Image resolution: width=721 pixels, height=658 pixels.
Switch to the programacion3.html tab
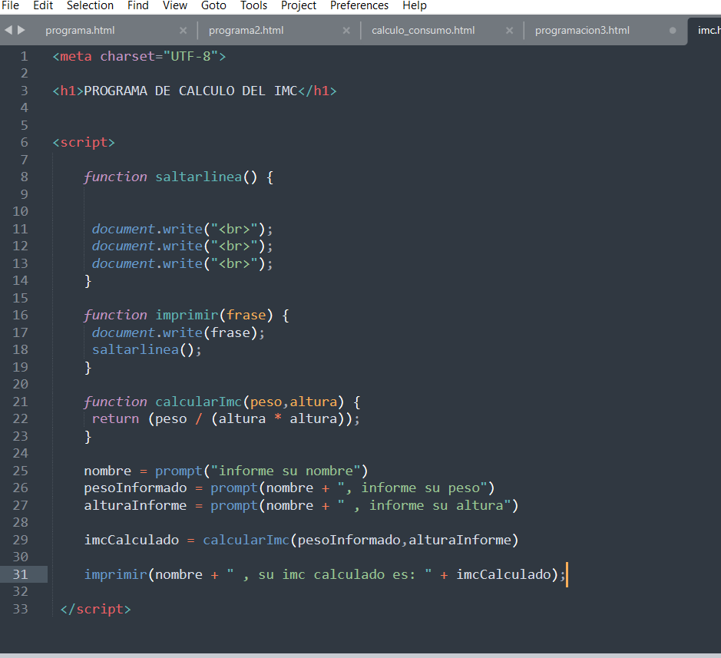click(x=582, y=31)
